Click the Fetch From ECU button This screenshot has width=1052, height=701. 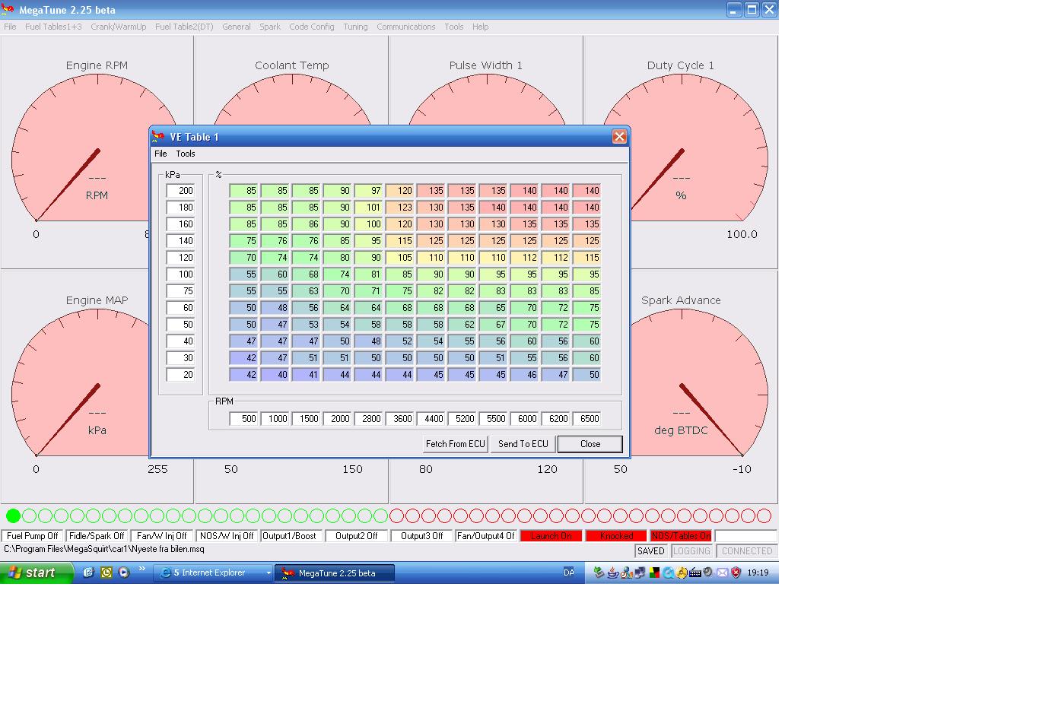pos(455,444)
